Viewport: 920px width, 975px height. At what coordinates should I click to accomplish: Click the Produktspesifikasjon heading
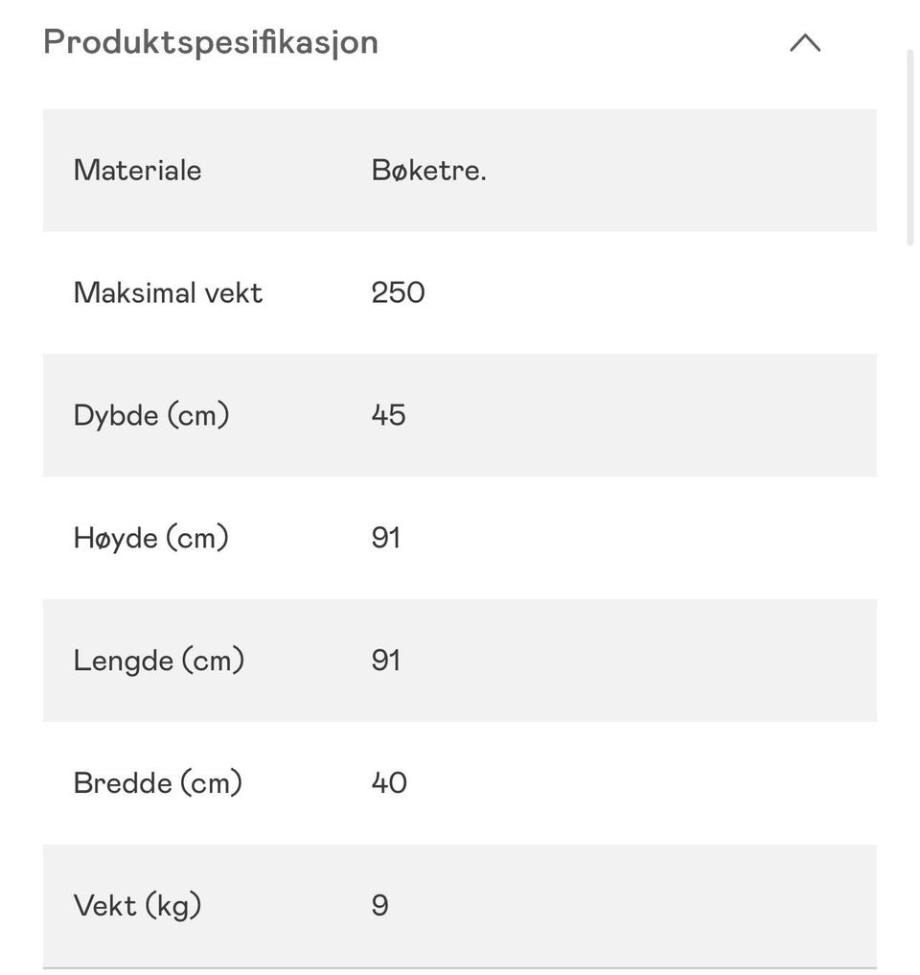pos(211,43)
